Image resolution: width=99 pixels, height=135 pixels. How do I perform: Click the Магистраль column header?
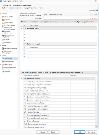pyautogui.click(x=64, y=25)
